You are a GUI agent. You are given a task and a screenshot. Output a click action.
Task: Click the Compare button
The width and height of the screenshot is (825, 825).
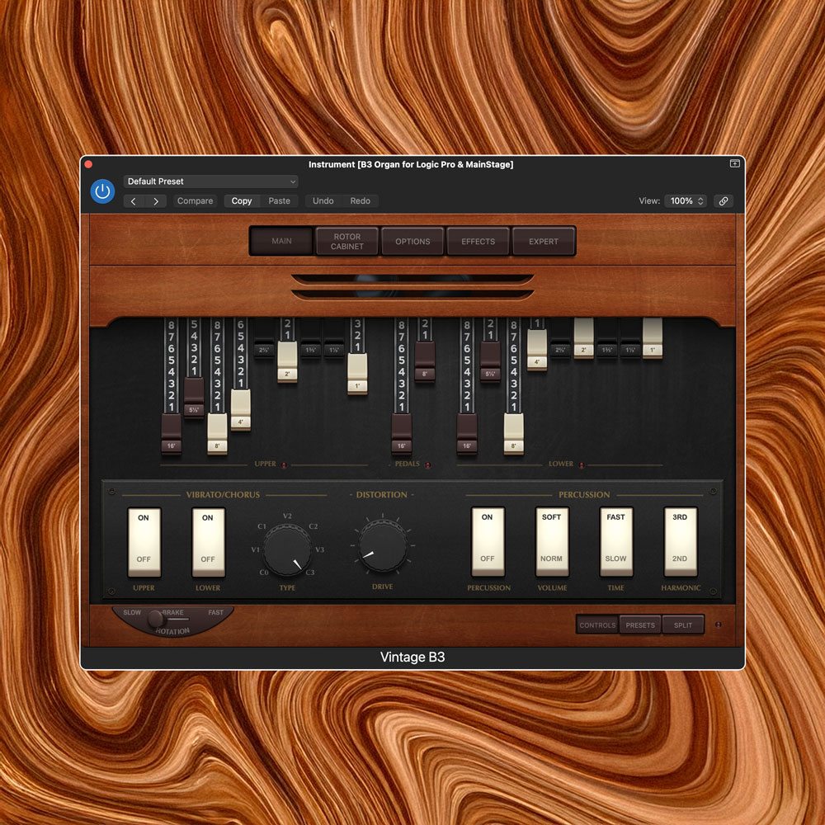196,201
